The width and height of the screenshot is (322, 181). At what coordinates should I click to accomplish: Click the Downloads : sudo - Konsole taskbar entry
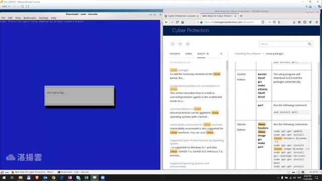pyautogui.click(x=73, y=172)
